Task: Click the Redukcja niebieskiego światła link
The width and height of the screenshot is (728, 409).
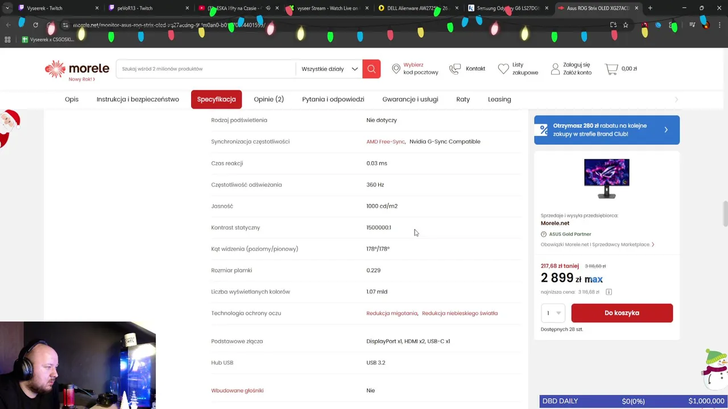Action: [x=460, y=313]
